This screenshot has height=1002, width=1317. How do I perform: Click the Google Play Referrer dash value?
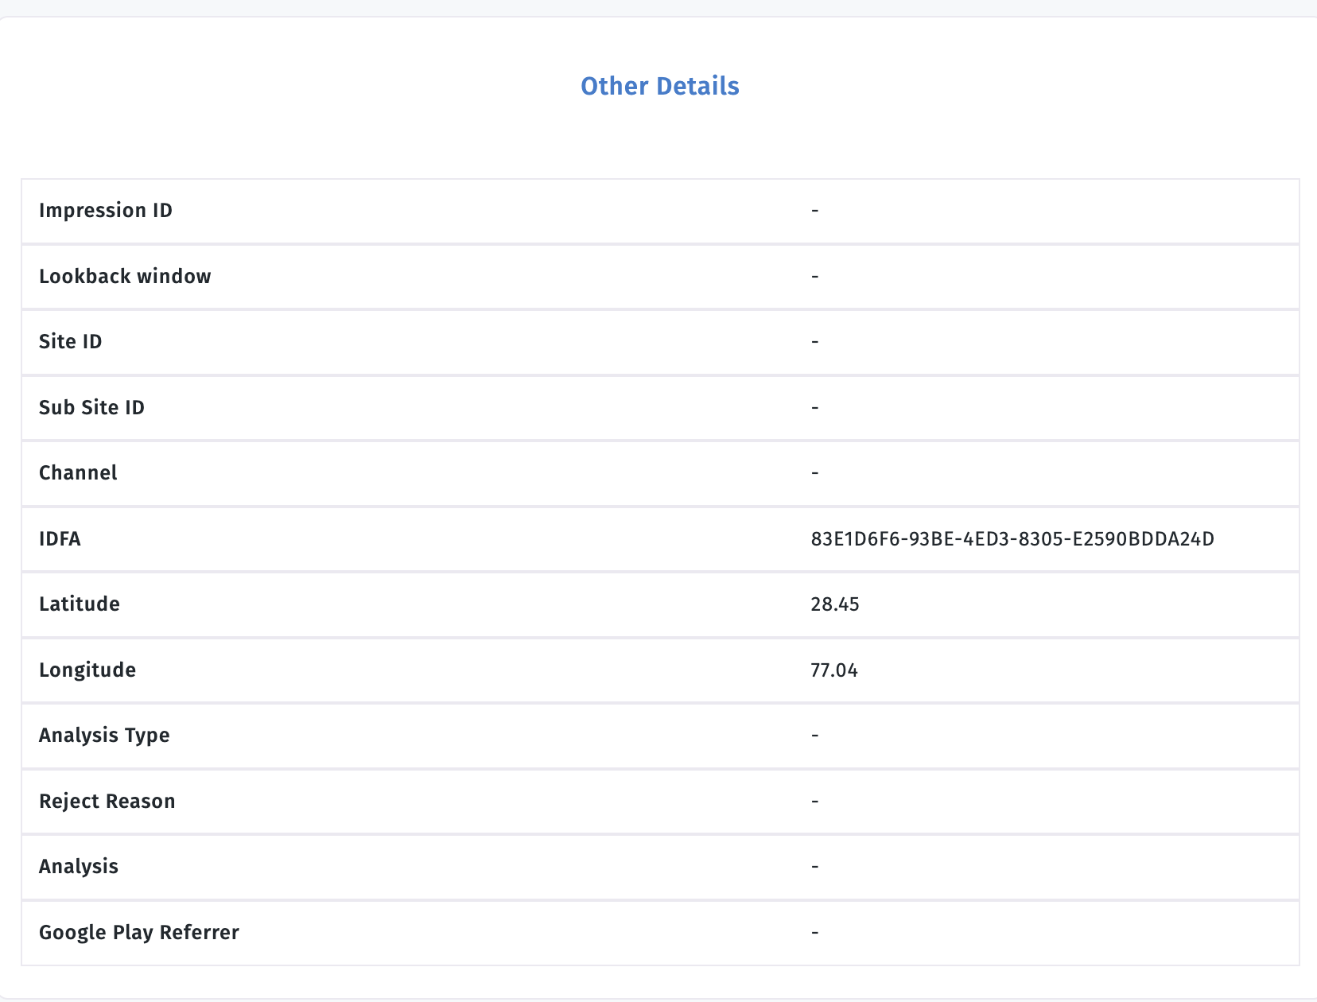pyautogui.click(x=814, y=933)
